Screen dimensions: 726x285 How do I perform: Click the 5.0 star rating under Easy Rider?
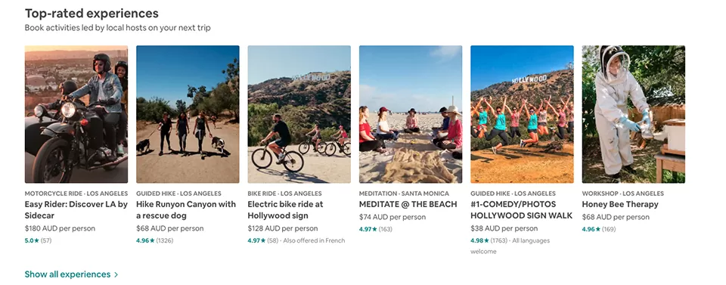click(32, 240)
